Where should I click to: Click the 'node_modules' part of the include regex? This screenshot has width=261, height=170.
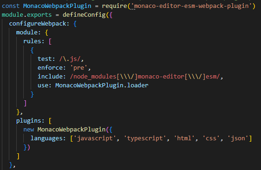pos(95,77)
